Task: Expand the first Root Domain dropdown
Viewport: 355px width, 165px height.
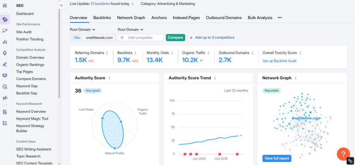Action: 83,30
